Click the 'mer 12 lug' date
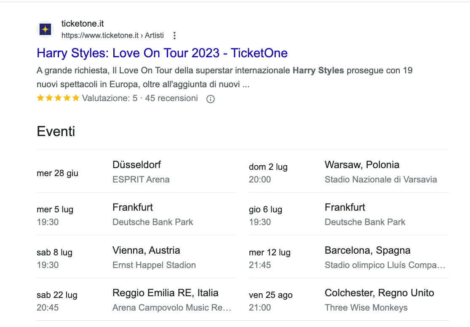470x327 pixels. (x=270, y=252)
